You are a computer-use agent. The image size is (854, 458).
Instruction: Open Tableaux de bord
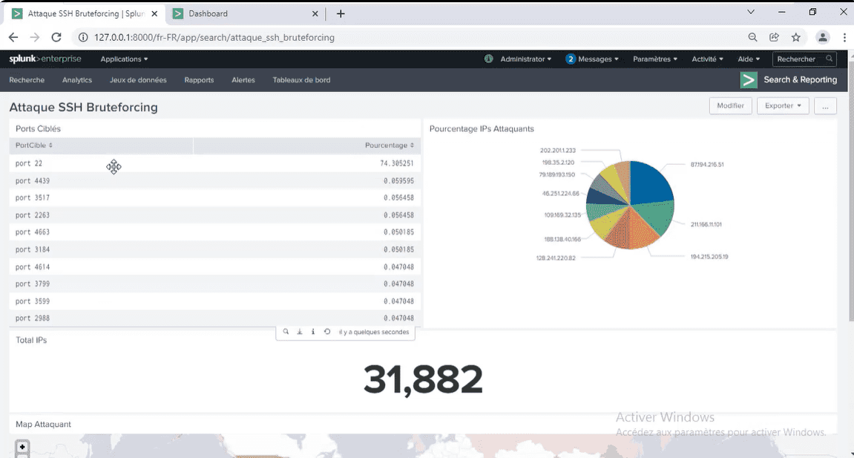(301, 80)
